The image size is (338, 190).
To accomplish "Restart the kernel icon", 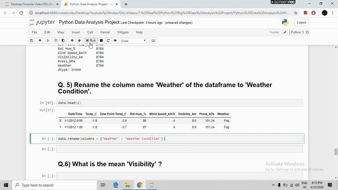I will click(108, 41).
